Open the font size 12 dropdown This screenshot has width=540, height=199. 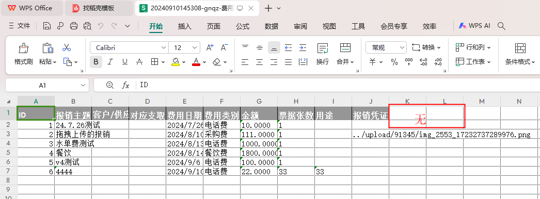pyautogui.click(x=185, y=48)
